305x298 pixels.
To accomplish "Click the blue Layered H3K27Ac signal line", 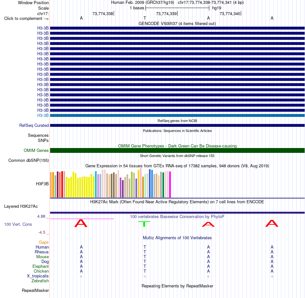I will coord(177,212).
